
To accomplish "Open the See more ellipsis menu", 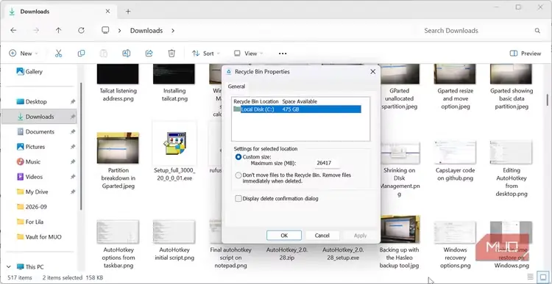I will click(283, 54).
